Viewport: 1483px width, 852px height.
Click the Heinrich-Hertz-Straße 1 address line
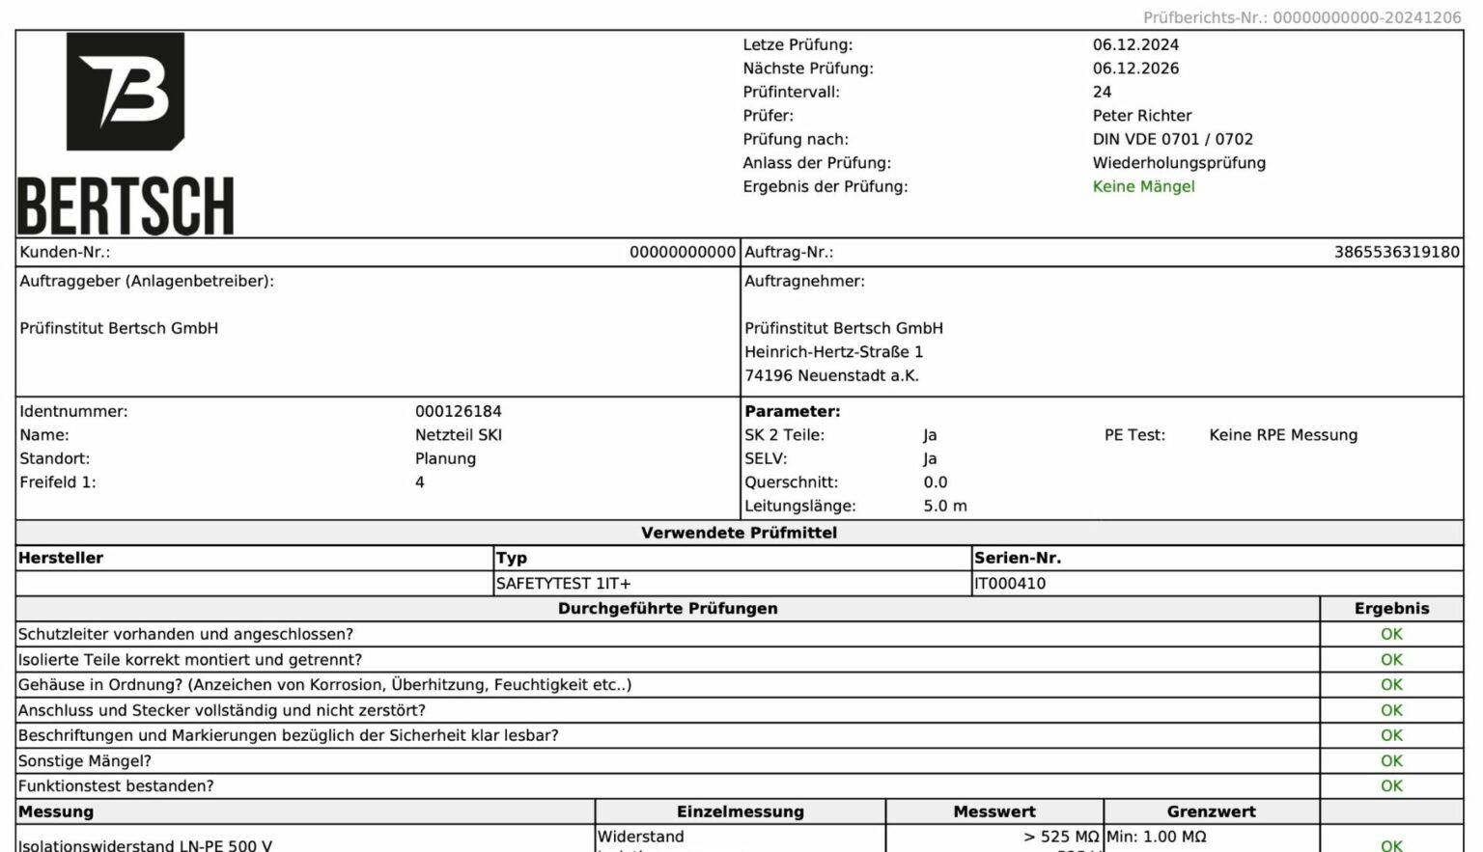pyautogui.click(x=833, y=352)
